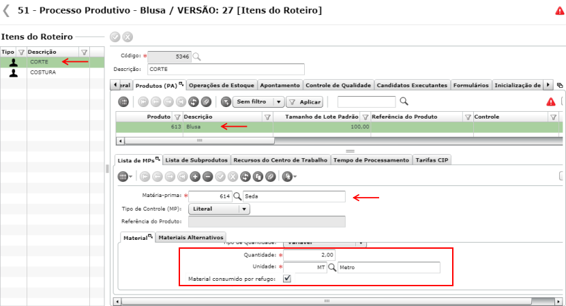566x306 pixels.
Task: Toggle Material consumido por refugo checkbox
Action: (287, 279)
